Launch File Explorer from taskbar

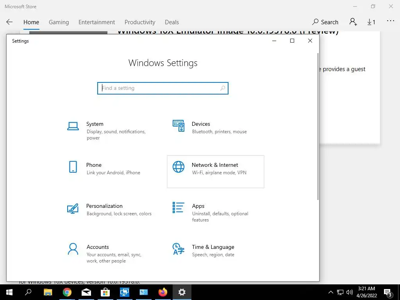48,292
